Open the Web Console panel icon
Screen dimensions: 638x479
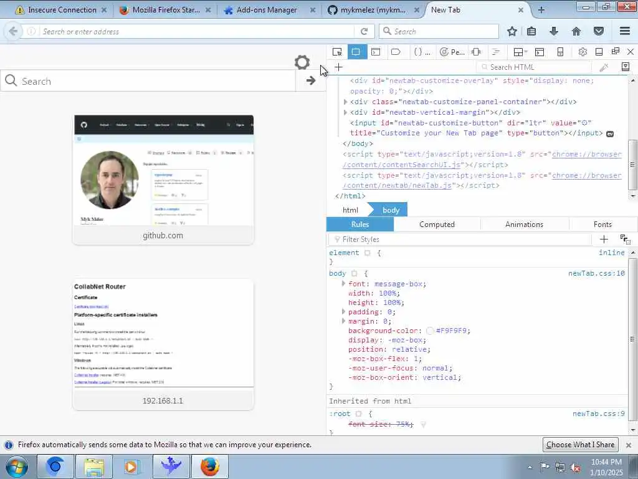(x=376, y=52)
